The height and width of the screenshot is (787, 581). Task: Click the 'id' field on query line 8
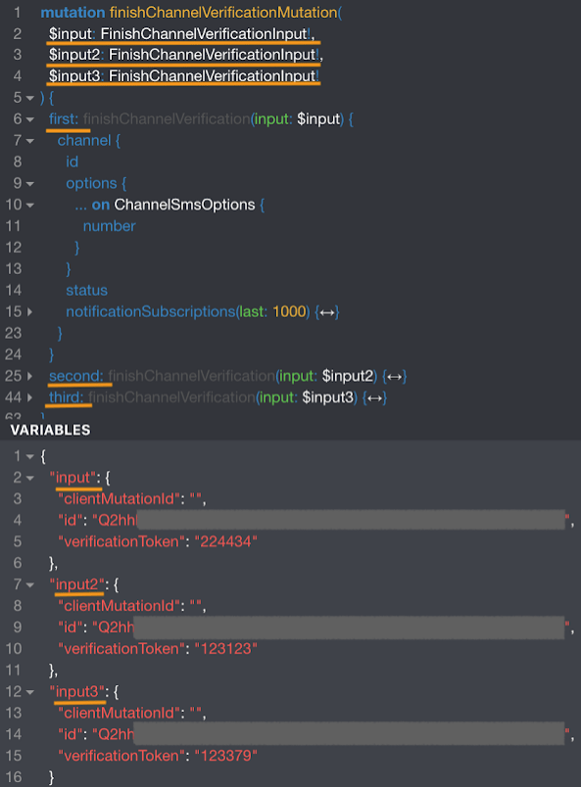point(72,162)
